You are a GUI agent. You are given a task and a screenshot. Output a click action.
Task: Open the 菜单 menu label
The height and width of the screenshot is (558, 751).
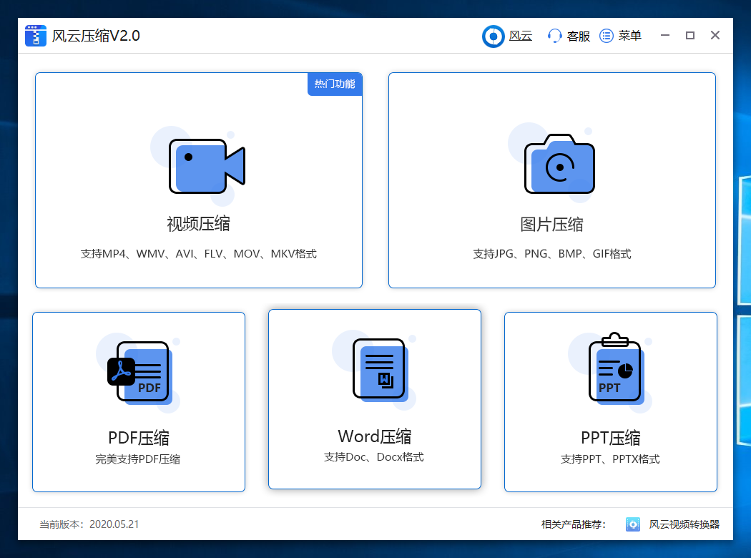pos(630,36)
